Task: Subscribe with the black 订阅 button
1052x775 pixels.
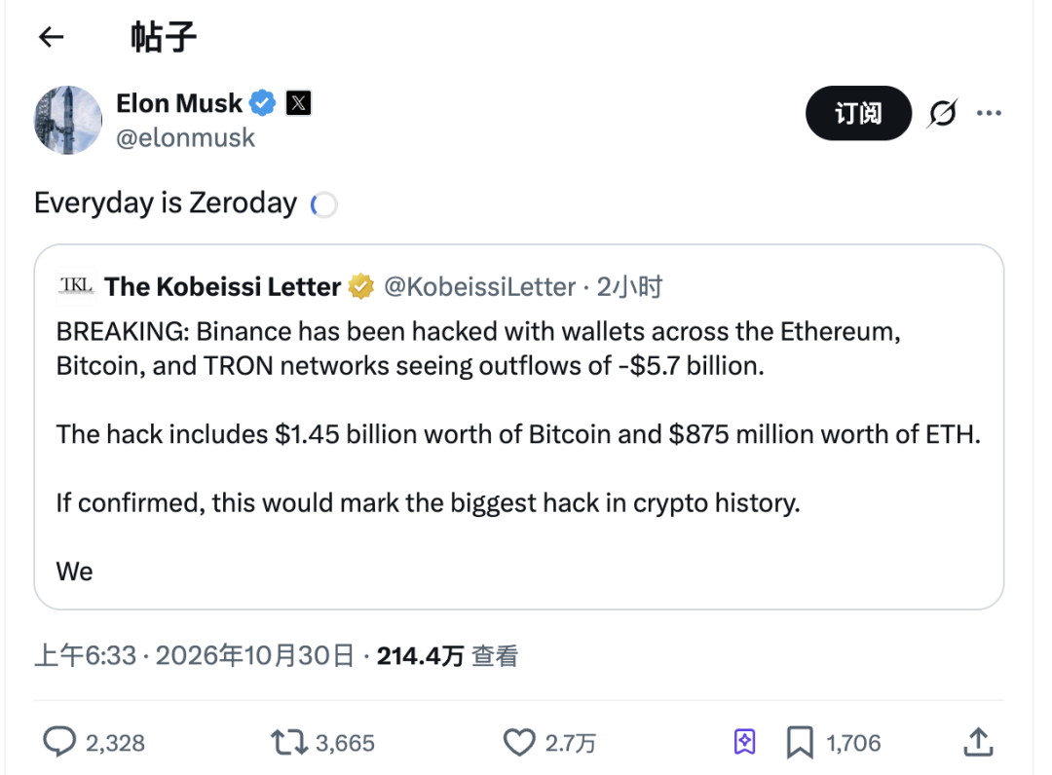Action: coord(858,113)
